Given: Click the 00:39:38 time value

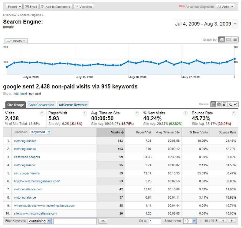Looking at the screenshot, I should click(174, 157).
